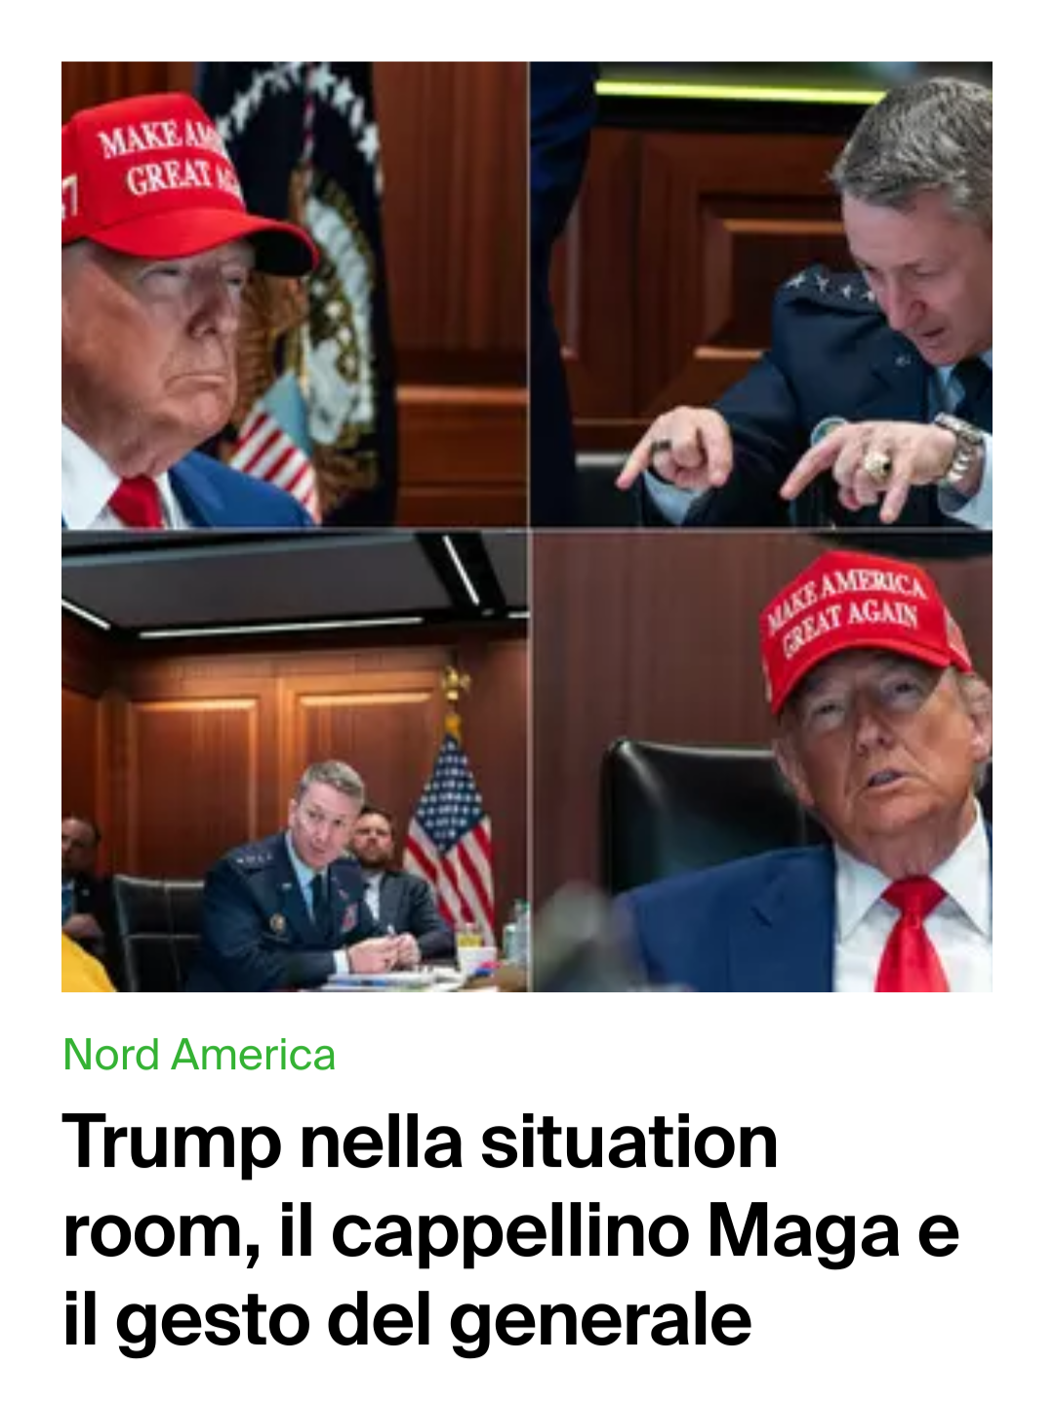
Task: Open the Nord America category link
Action: pos(199,1055)
